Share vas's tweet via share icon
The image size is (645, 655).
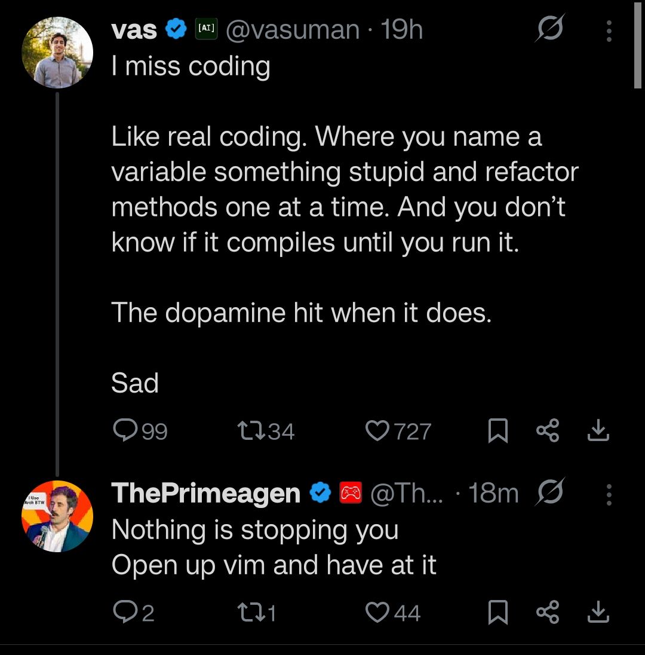pos(548,430)
